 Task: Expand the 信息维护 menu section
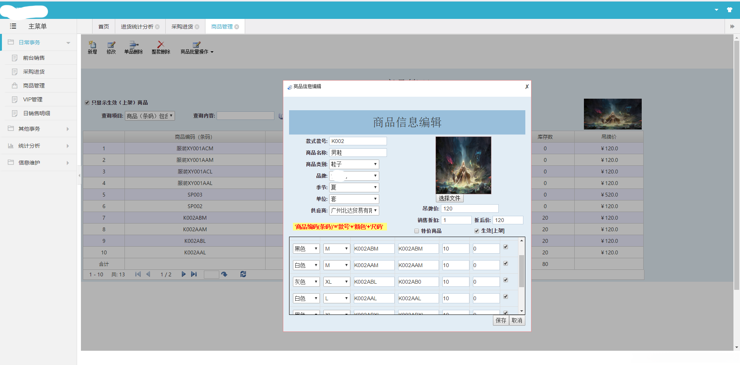point(39,163)
